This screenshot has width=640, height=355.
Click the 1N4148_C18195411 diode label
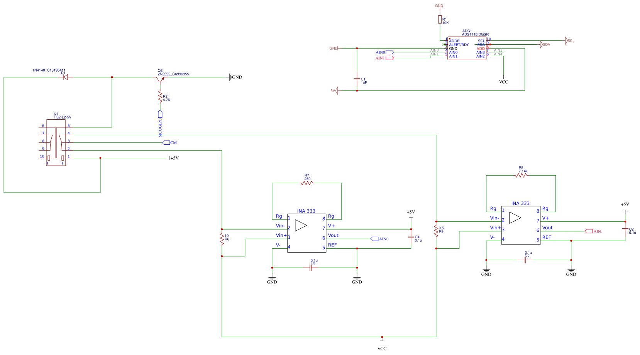coord(49,70)
